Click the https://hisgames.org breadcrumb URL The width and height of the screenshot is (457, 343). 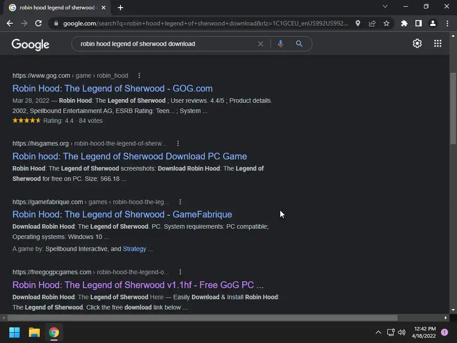[41, 143]
